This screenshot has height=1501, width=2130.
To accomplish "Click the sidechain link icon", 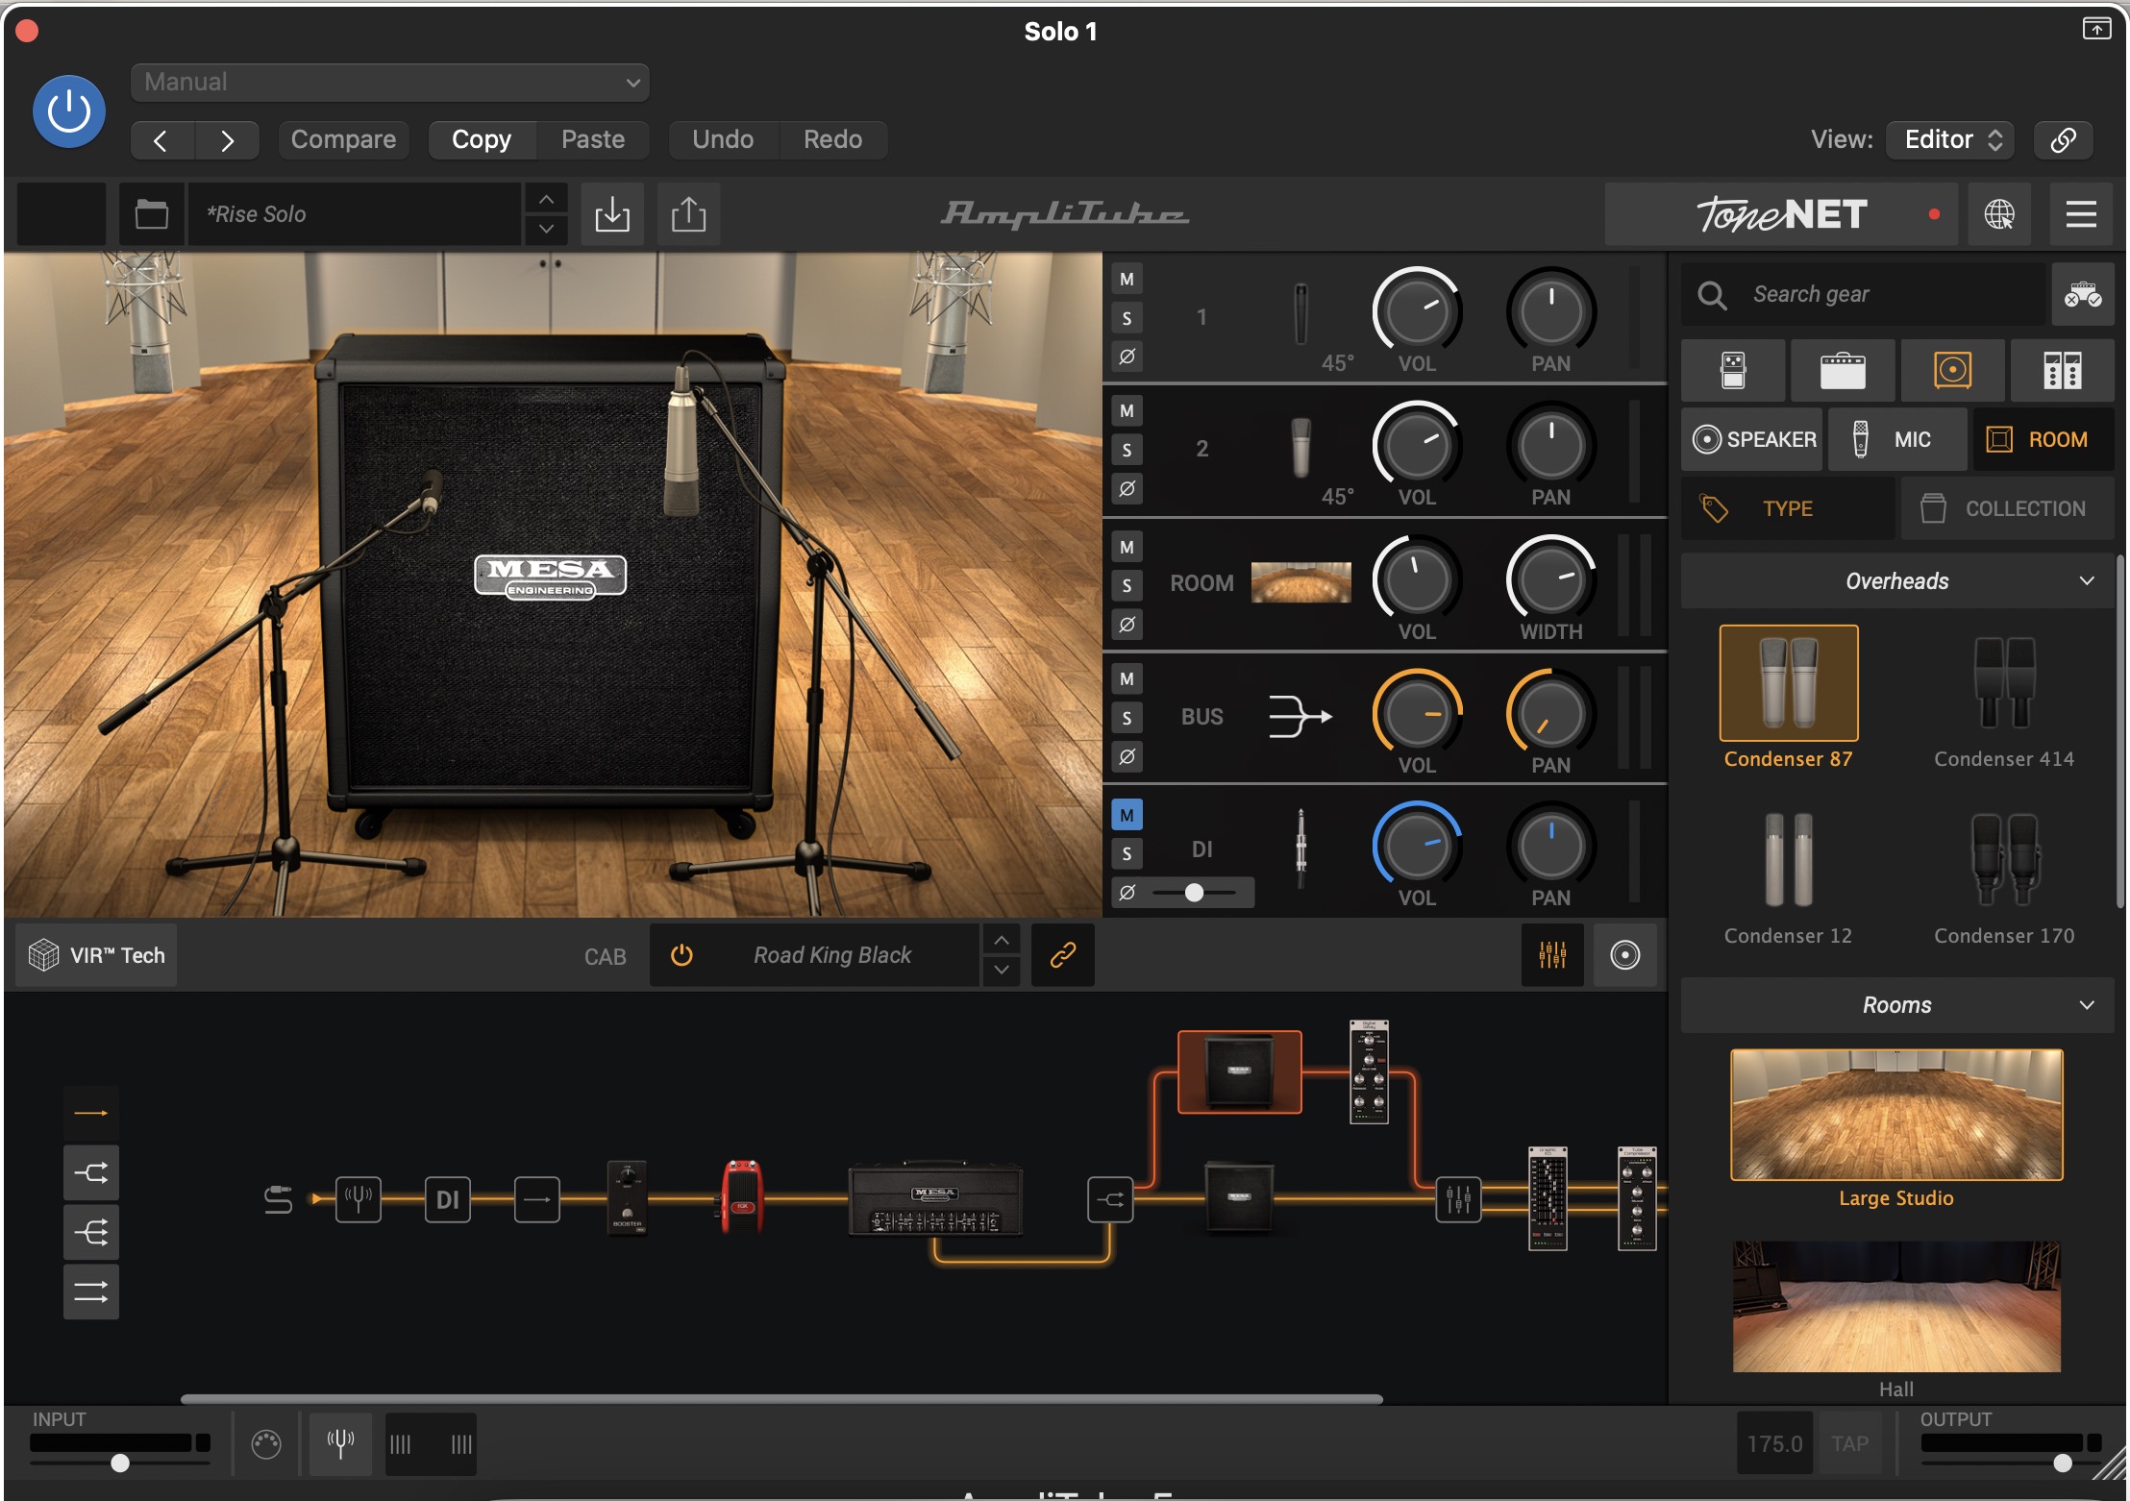I will tap(2064, 140).
